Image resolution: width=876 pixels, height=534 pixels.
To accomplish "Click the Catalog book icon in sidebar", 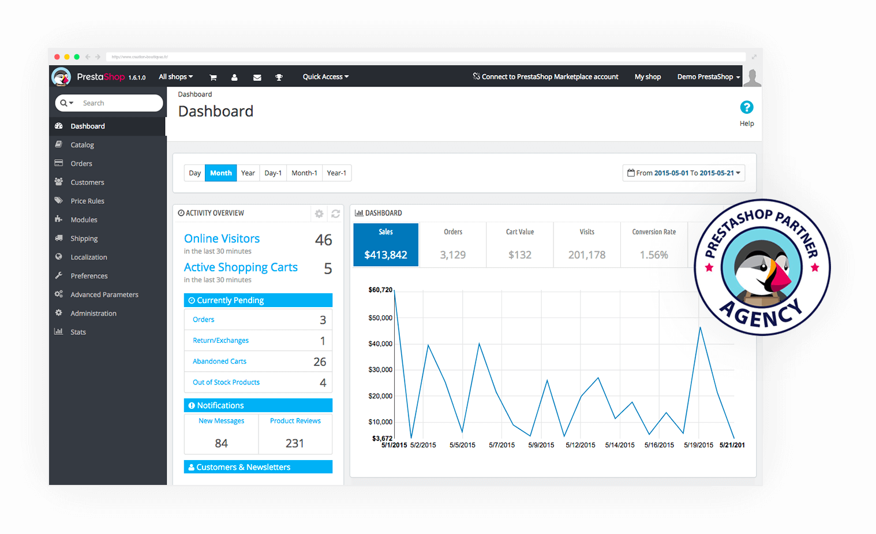I will [59, 144].
